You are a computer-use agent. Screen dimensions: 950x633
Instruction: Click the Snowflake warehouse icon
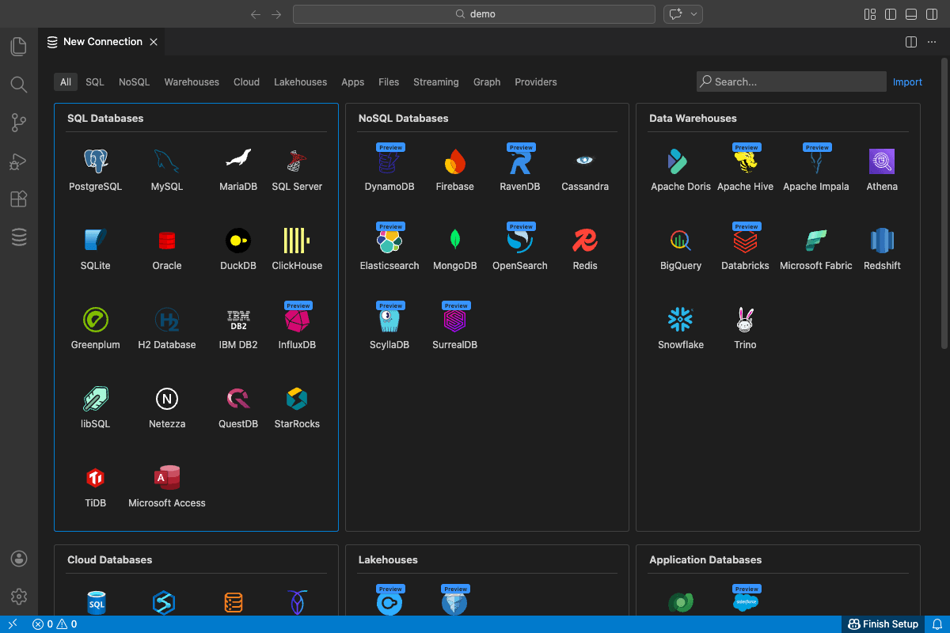681,320
